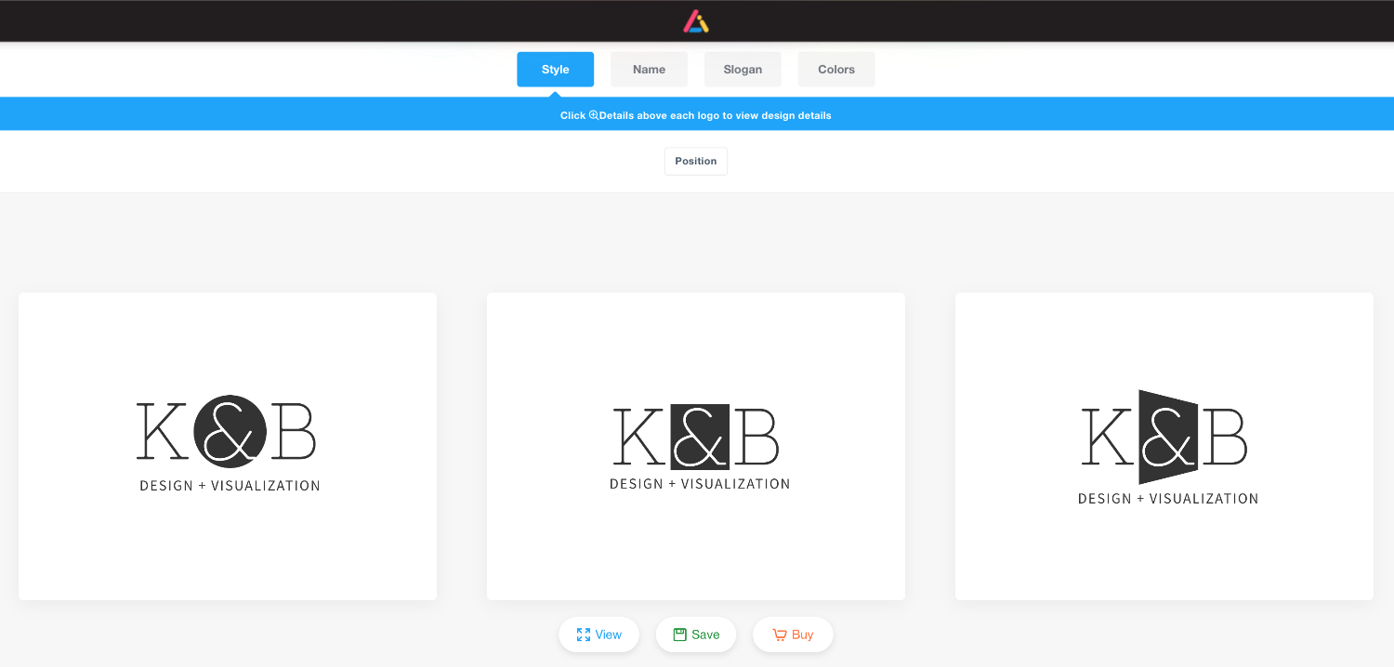
Task: Click letter B in the right logo
Action: (1225, 437)
